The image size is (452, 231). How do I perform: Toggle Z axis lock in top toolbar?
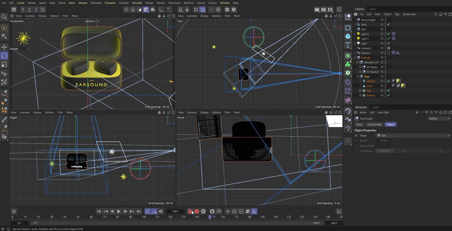click(x=36, y=9)
